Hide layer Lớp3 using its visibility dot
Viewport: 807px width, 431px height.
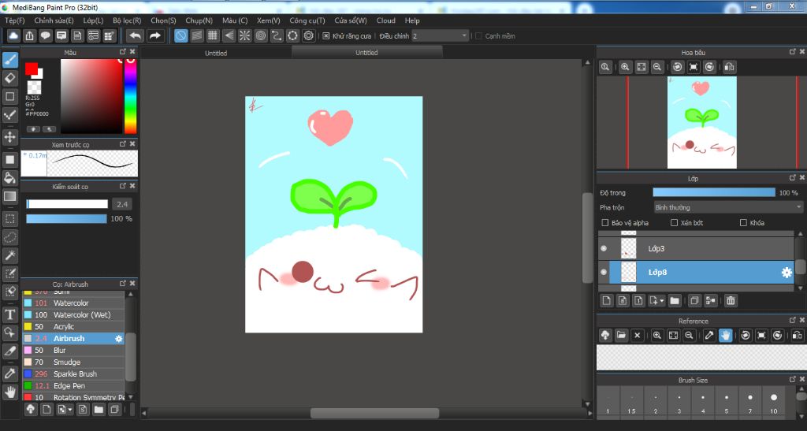pos(604,248)
